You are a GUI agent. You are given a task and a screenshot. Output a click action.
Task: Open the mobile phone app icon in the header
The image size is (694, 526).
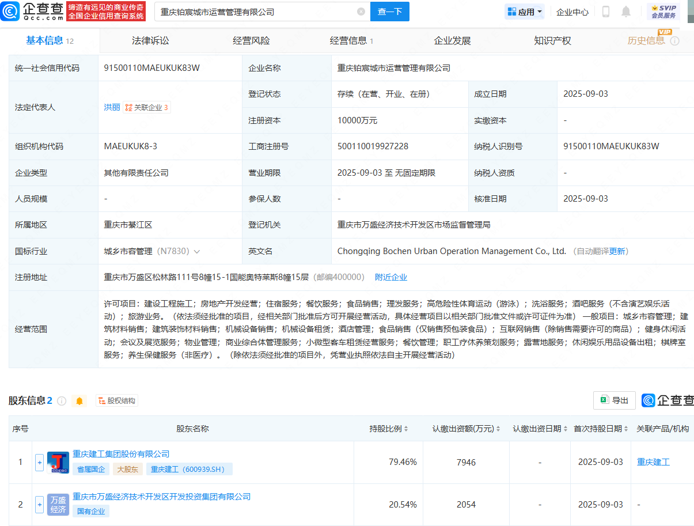(606, 12)
